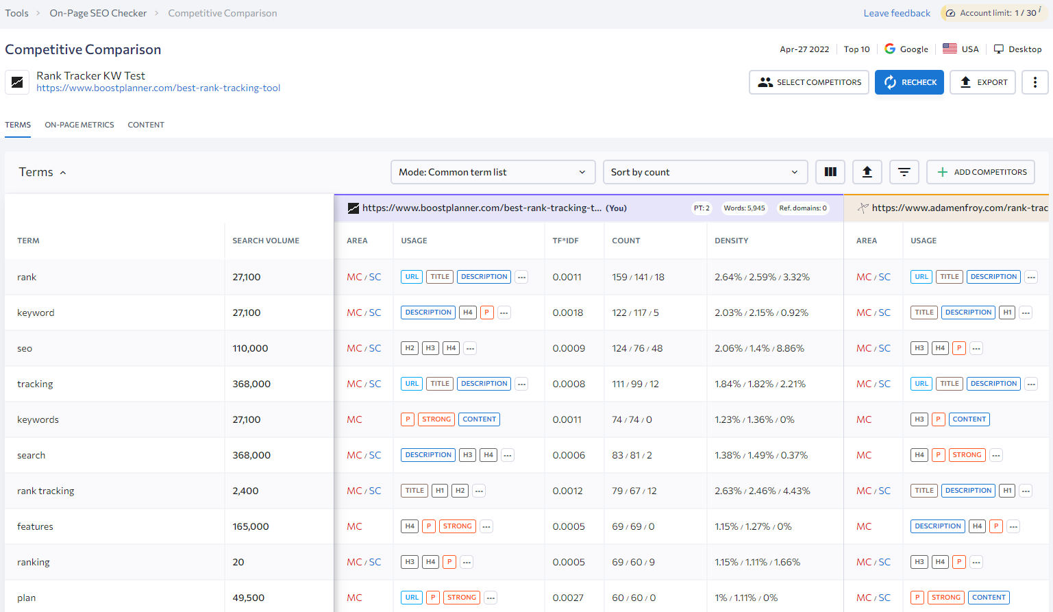The width and height of the screenshot is (1053, 612).
Task: Click adamenfroy favicon in column header
Action: pos(863,208)
